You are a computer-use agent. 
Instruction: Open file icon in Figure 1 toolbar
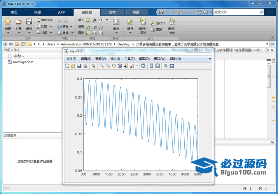[x=73, y=66]
